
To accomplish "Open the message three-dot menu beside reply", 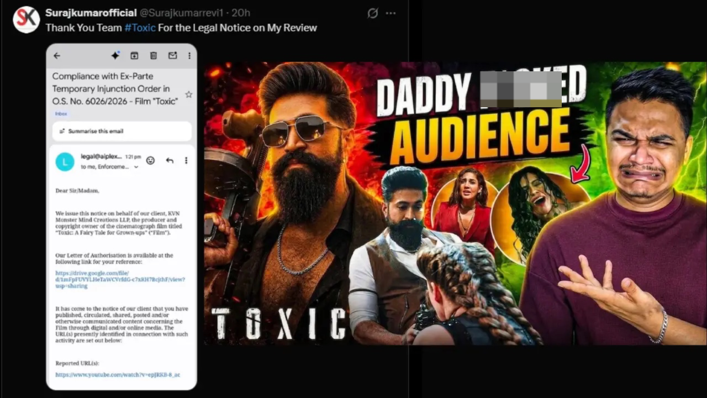I will pos(186,160).
